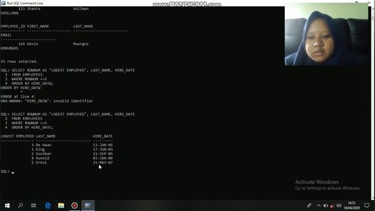Click the Vollman last name

click(81, 9)
